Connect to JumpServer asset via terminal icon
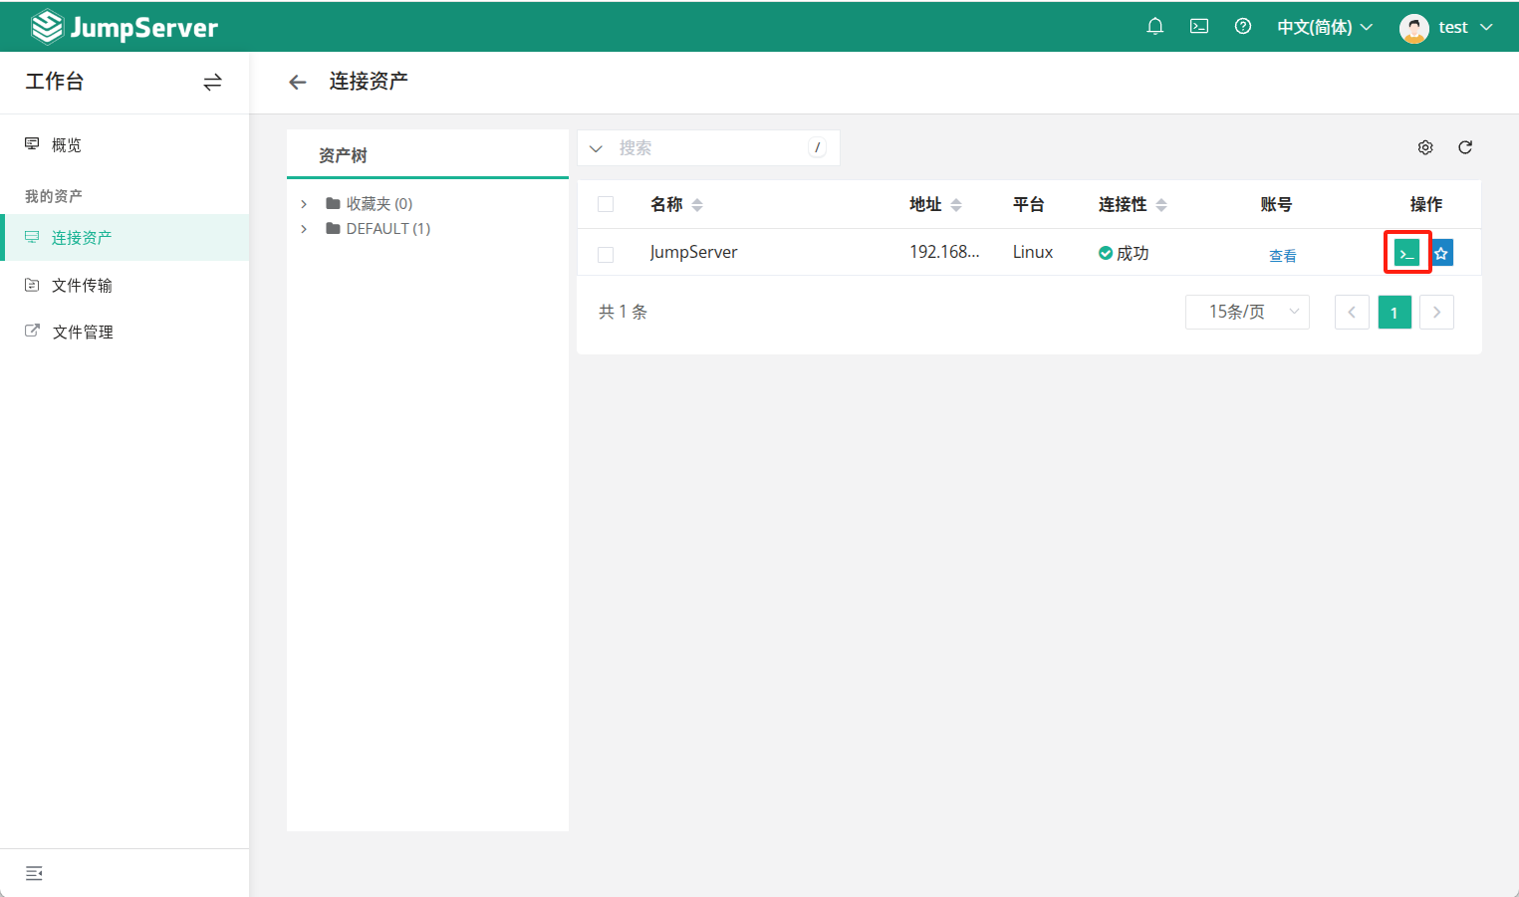The image size is (1519, 897). coord(1406,253)
